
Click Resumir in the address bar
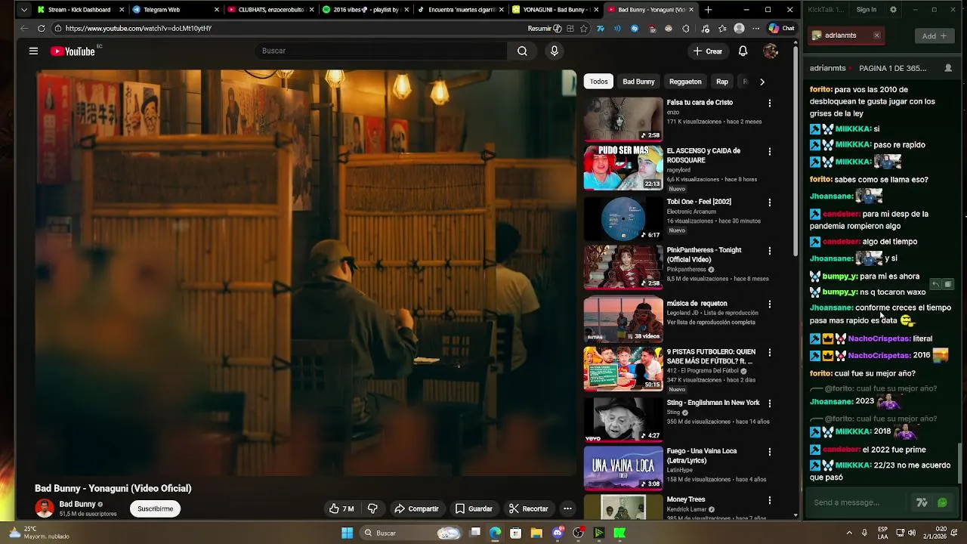coord(544,28)
